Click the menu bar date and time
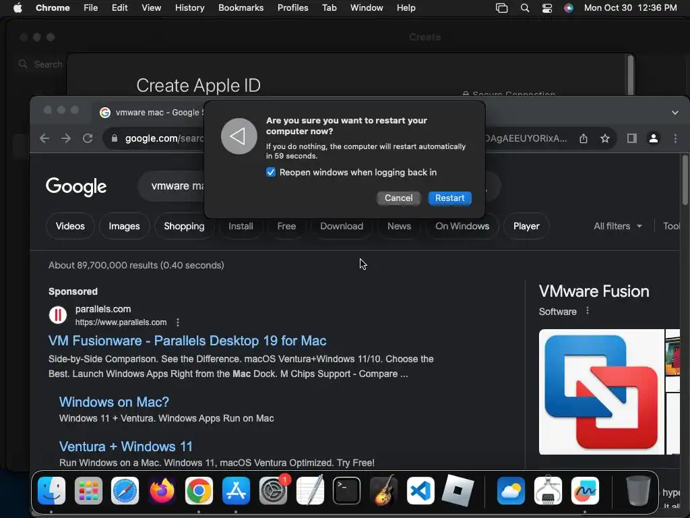690x518 pixels. click(630, 8)
